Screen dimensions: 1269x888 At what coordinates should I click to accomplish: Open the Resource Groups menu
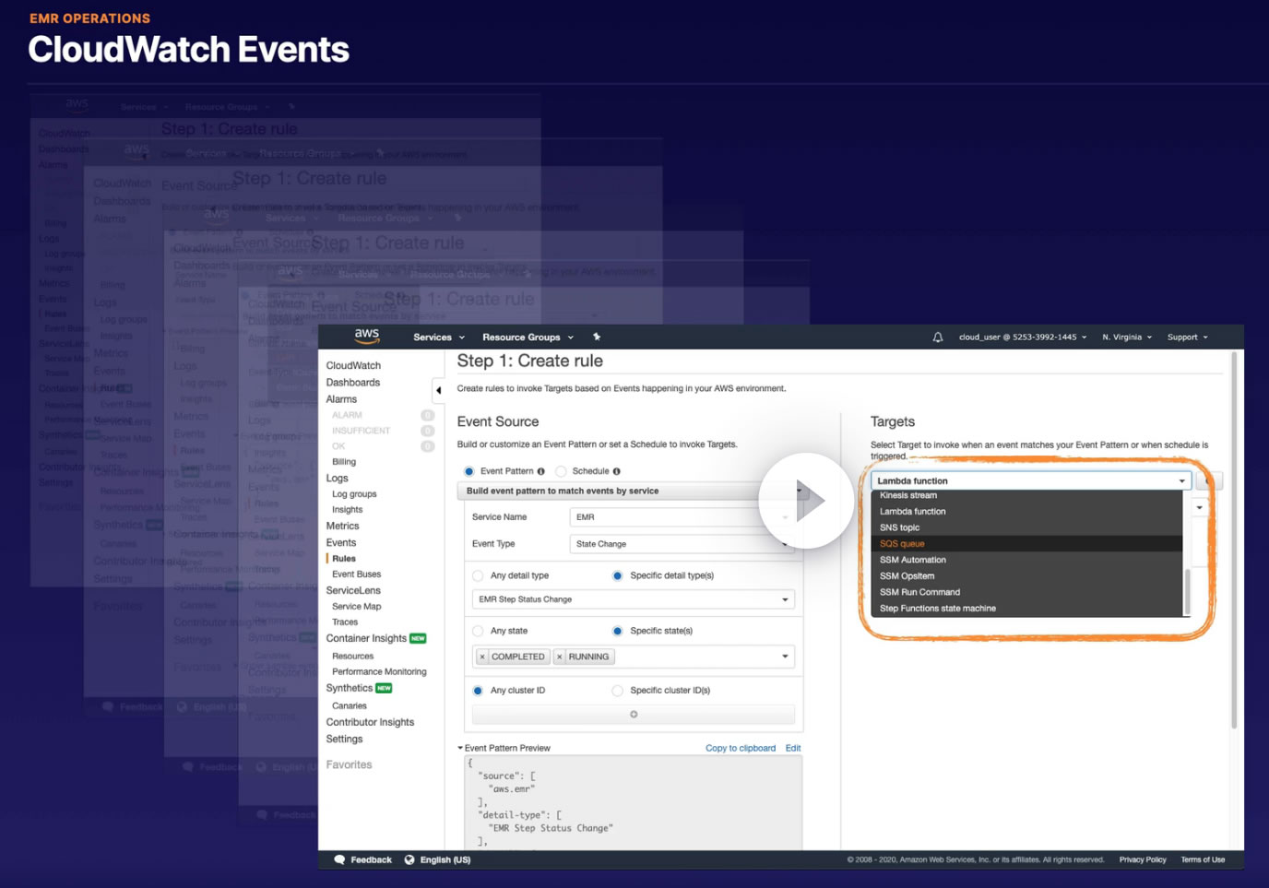(x=528, y=337)
